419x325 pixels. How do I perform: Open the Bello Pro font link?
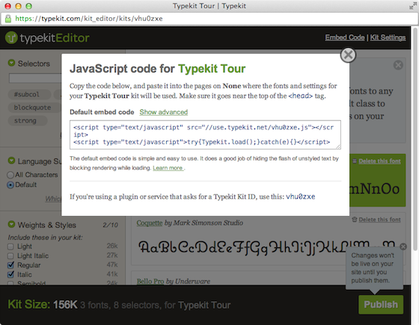(x=150, y=281)
